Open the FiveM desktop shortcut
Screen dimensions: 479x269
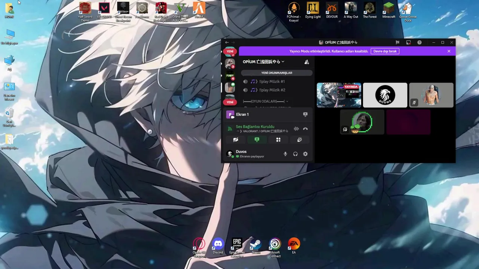(199, 10)
